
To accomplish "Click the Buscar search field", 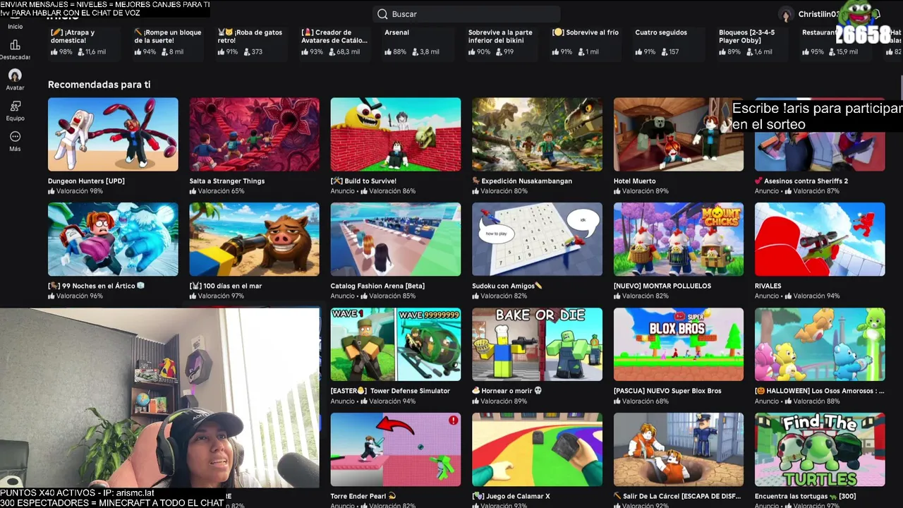I will pos(466,14).
